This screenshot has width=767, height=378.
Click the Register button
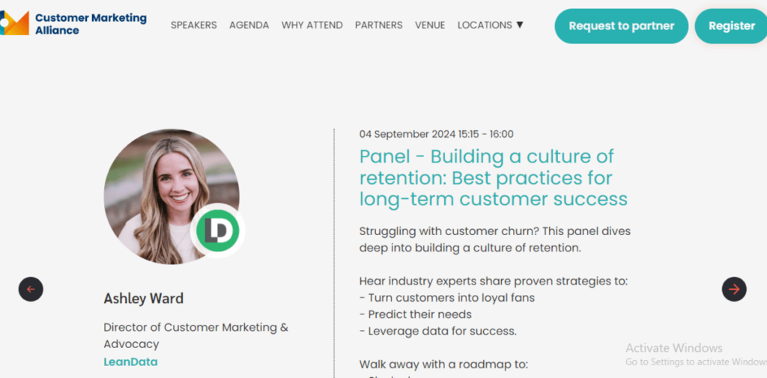click(731, 25)
